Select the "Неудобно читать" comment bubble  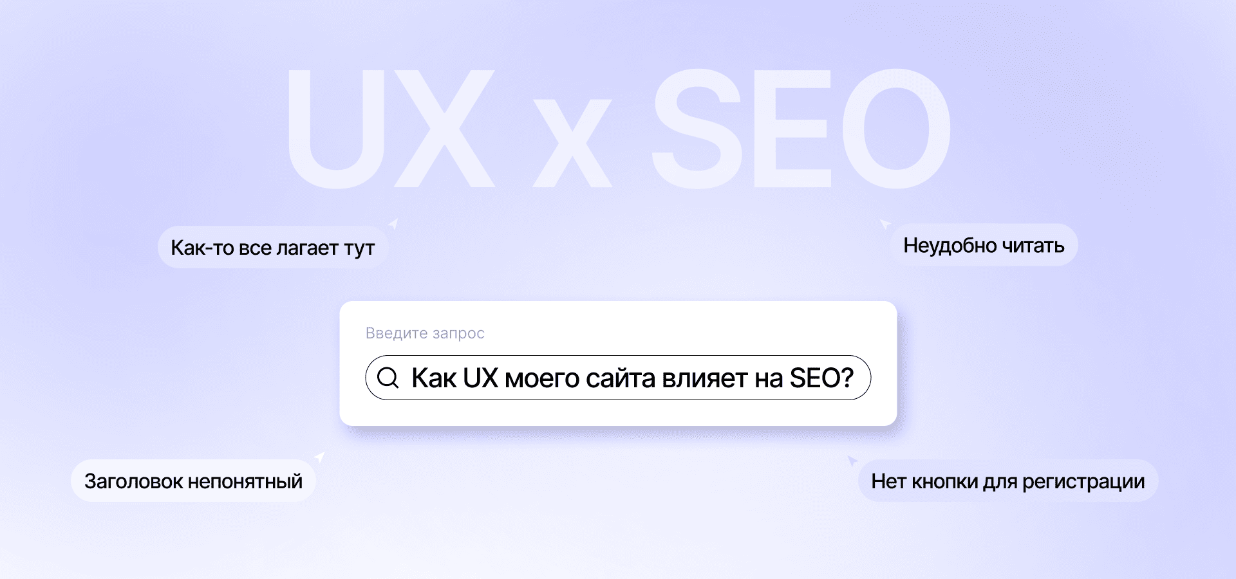tap(984, 245)
